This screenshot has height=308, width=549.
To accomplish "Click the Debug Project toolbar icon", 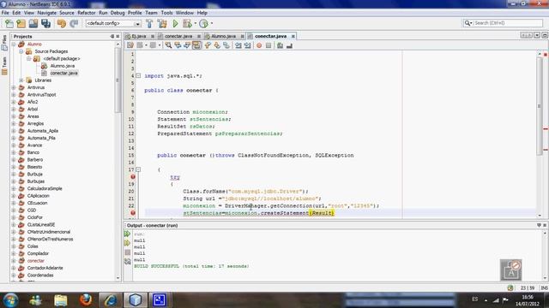I will [x=187, y=23].
